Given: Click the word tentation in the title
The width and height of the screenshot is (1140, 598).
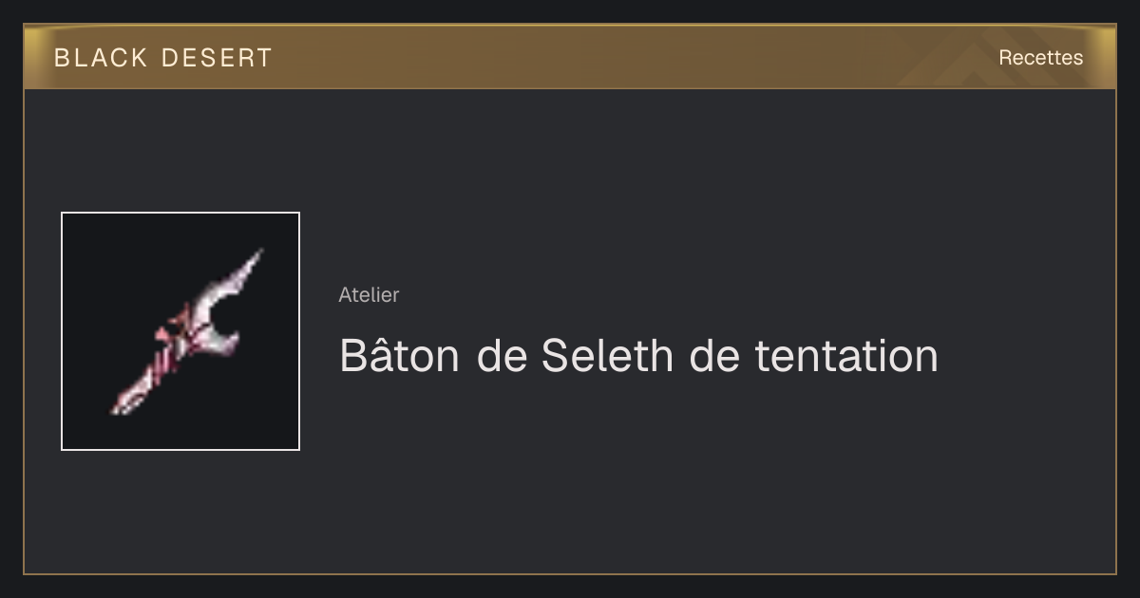Looking at the screenshot, I should 846,355.
